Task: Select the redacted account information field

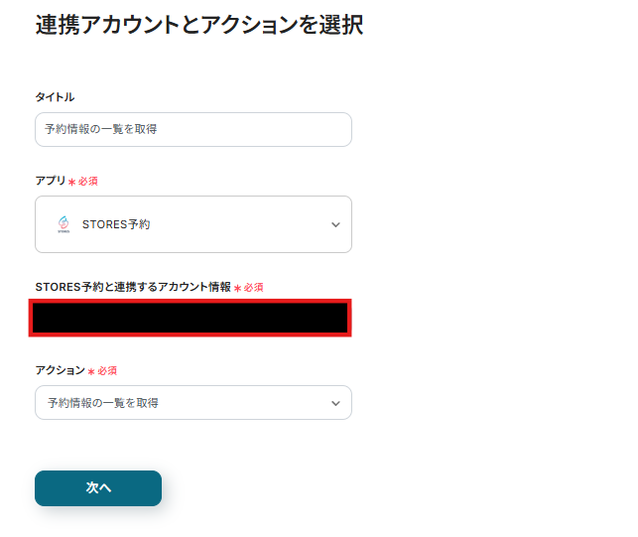Action: pos(191,318)
